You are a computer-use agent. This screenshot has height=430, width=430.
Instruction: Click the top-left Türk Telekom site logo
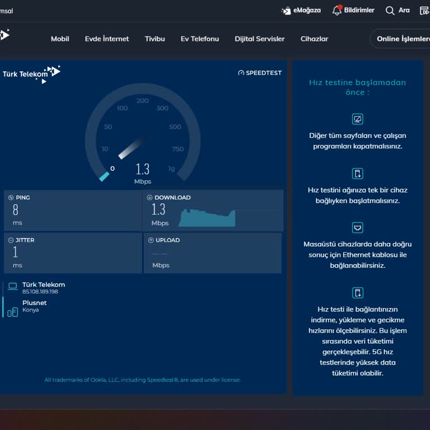pyautogui.click(x=4, y=35)
